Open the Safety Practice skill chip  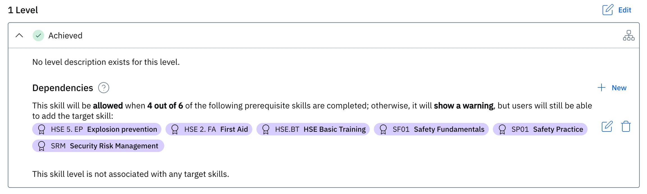pyautogui.click(x=540, y=129)
